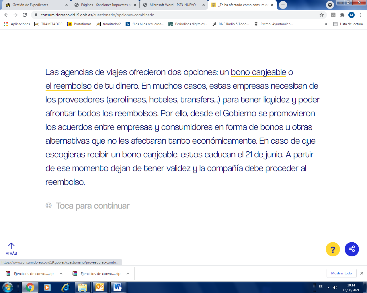The image size is (367, 293).
Task: Click the yellow help question mark button
Action: 333,249
